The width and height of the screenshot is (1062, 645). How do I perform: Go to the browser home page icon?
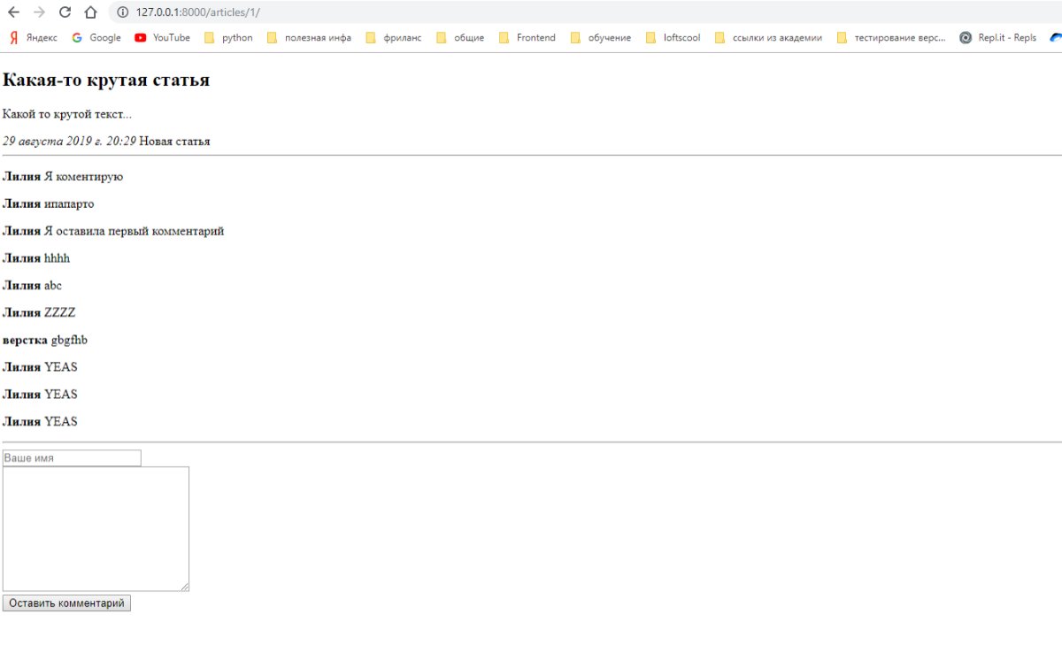point(89,12)
